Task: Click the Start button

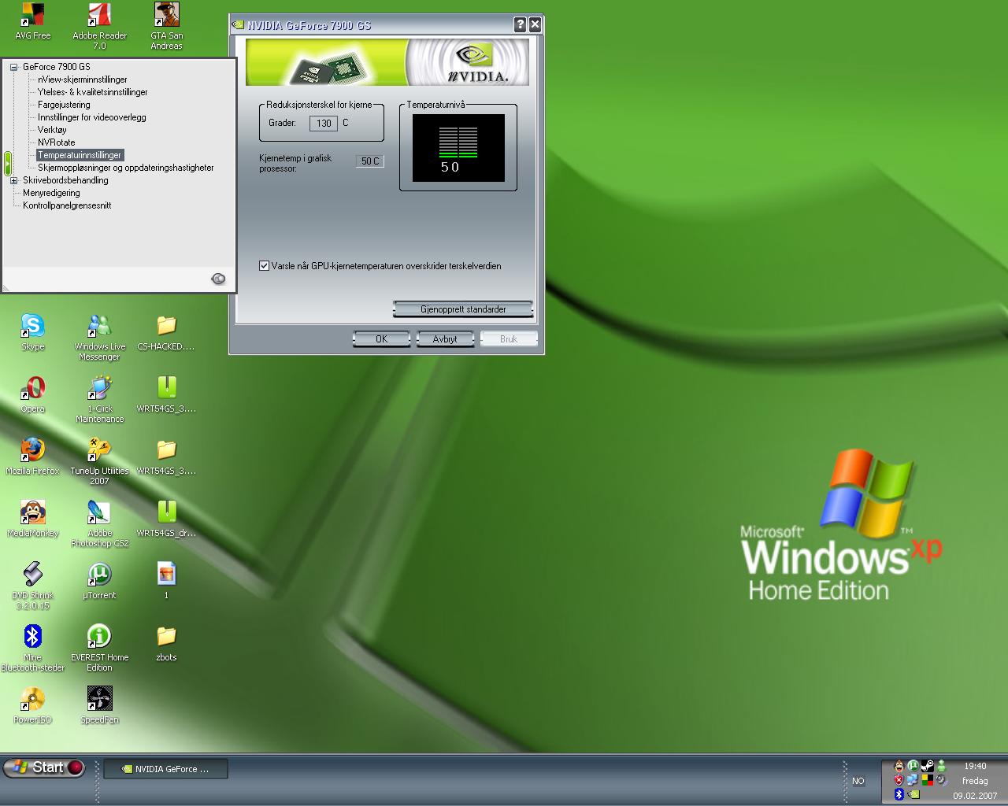Action: [x=44, y=767]
